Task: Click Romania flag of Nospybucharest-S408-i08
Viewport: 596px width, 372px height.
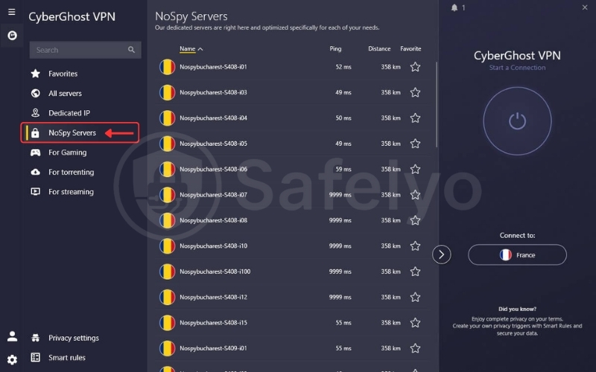Action: [167, 220]
